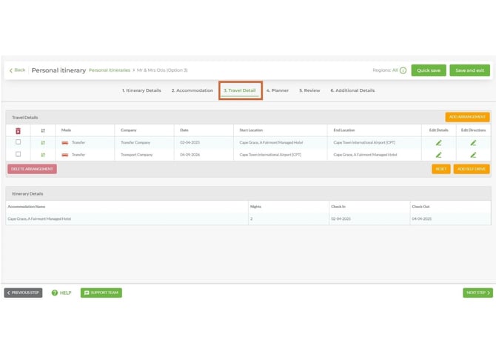Edit directions pencil for Transfer Company row
The image size is (496, 357).
click(473, 142)
